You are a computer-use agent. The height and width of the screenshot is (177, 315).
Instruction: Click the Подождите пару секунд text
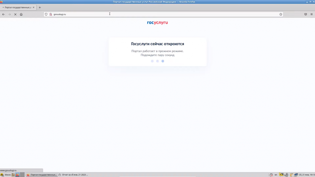pyautogui.click(x=157, y=55)
